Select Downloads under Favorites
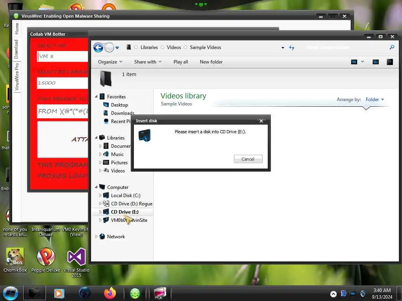This screenshot has width=402, height=301. (122, 113)
